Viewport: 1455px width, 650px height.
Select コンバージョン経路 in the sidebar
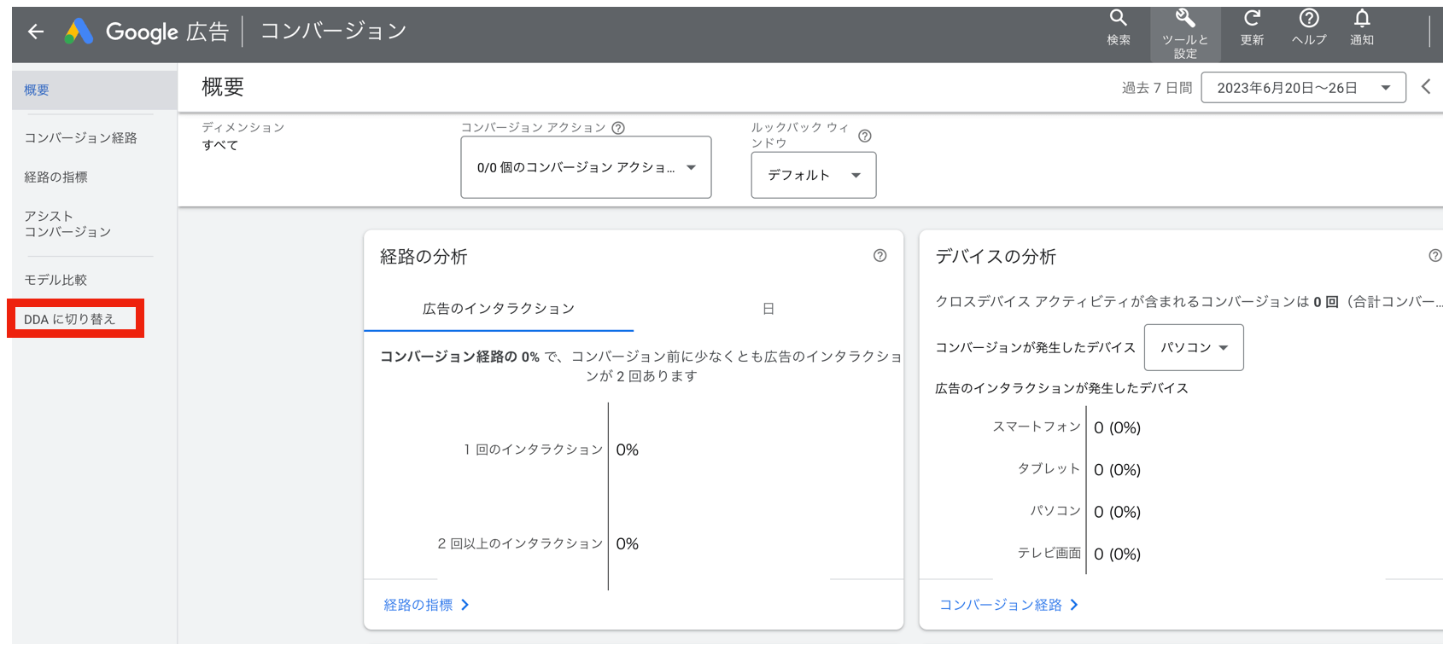point(80,137)
